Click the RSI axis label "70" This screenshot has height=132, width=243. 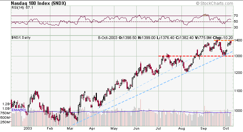pos(236,16)
